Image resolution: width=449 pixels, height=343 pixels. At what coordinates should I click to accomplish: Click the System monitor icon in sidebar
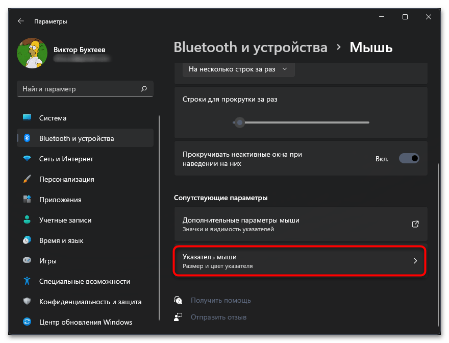pos(28,118)
